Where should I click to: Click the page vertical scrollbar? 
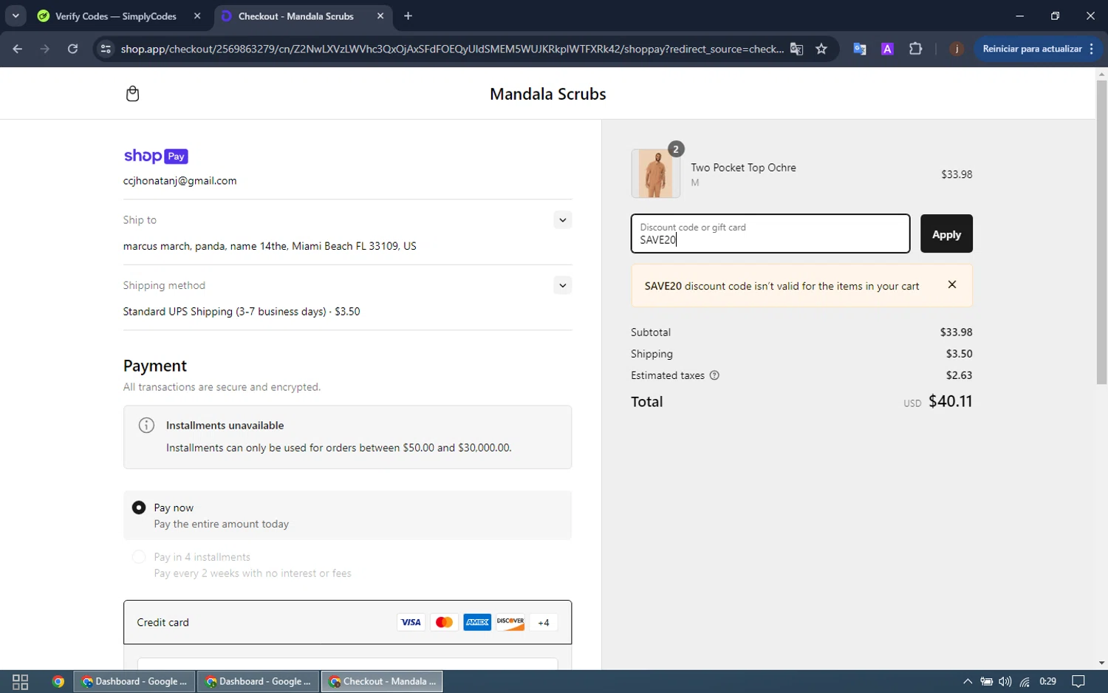coord(1101,232)
